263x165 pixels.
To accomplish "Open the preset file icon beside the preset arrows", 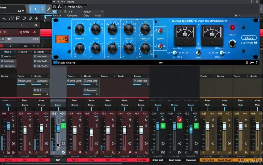I will [65, 12].
